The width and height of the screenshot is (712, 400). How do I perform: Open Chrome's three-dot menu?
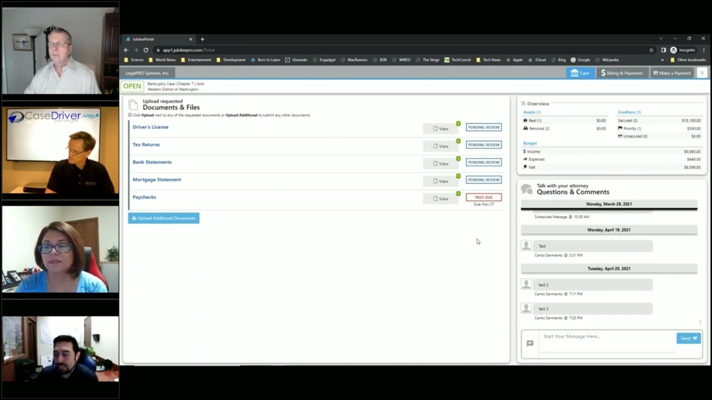[x=704, y=50]
